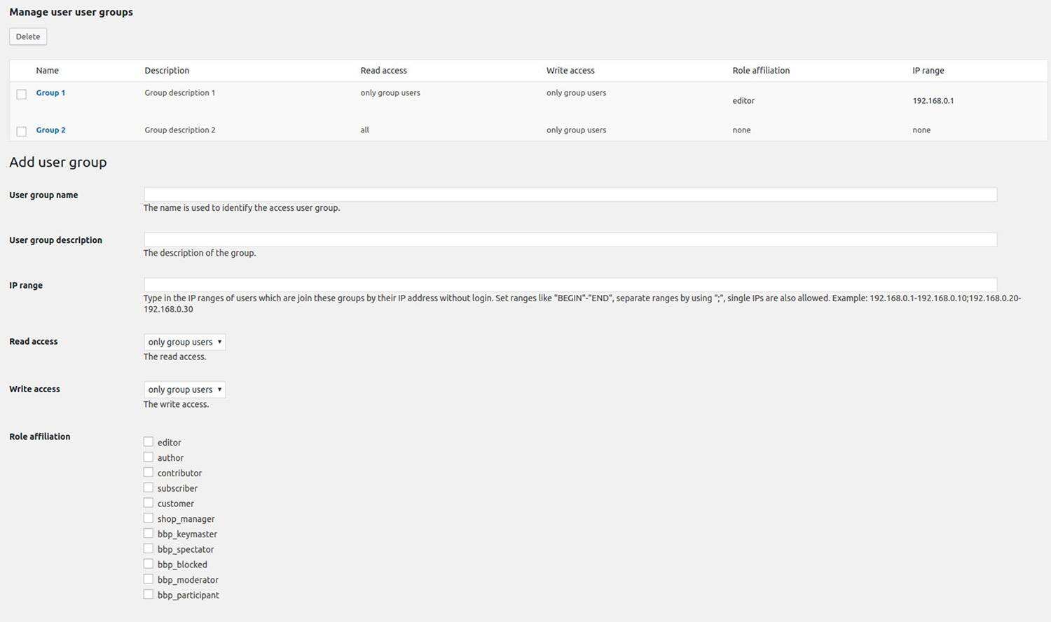Viewport: 1051px width, 622px height.
Task: Click the User group name field
Action: click(570, 195)
